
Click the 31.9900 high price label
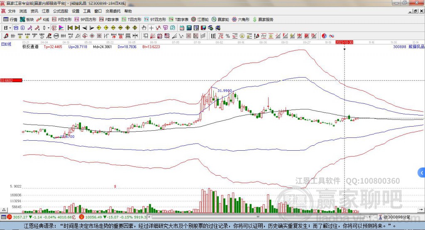[225, 91]
